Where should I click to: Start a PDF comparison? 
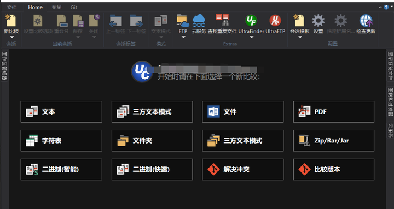click(334, 112)
